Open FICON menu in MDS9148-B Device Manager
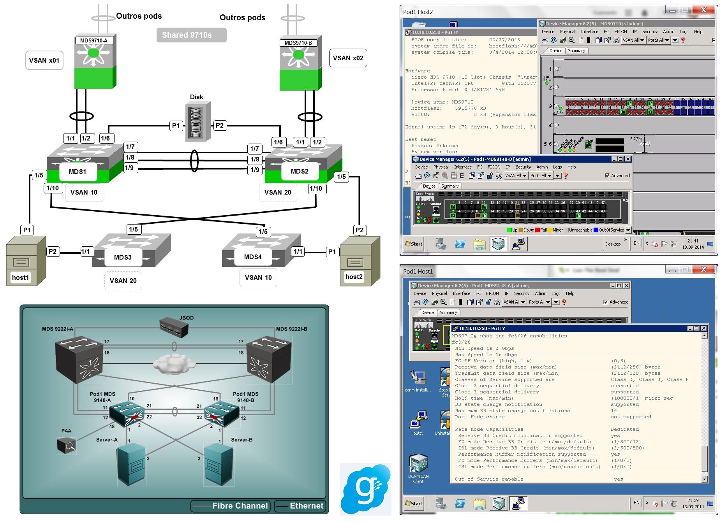Screen dimensions: 728x523 (x=494, y=167)
